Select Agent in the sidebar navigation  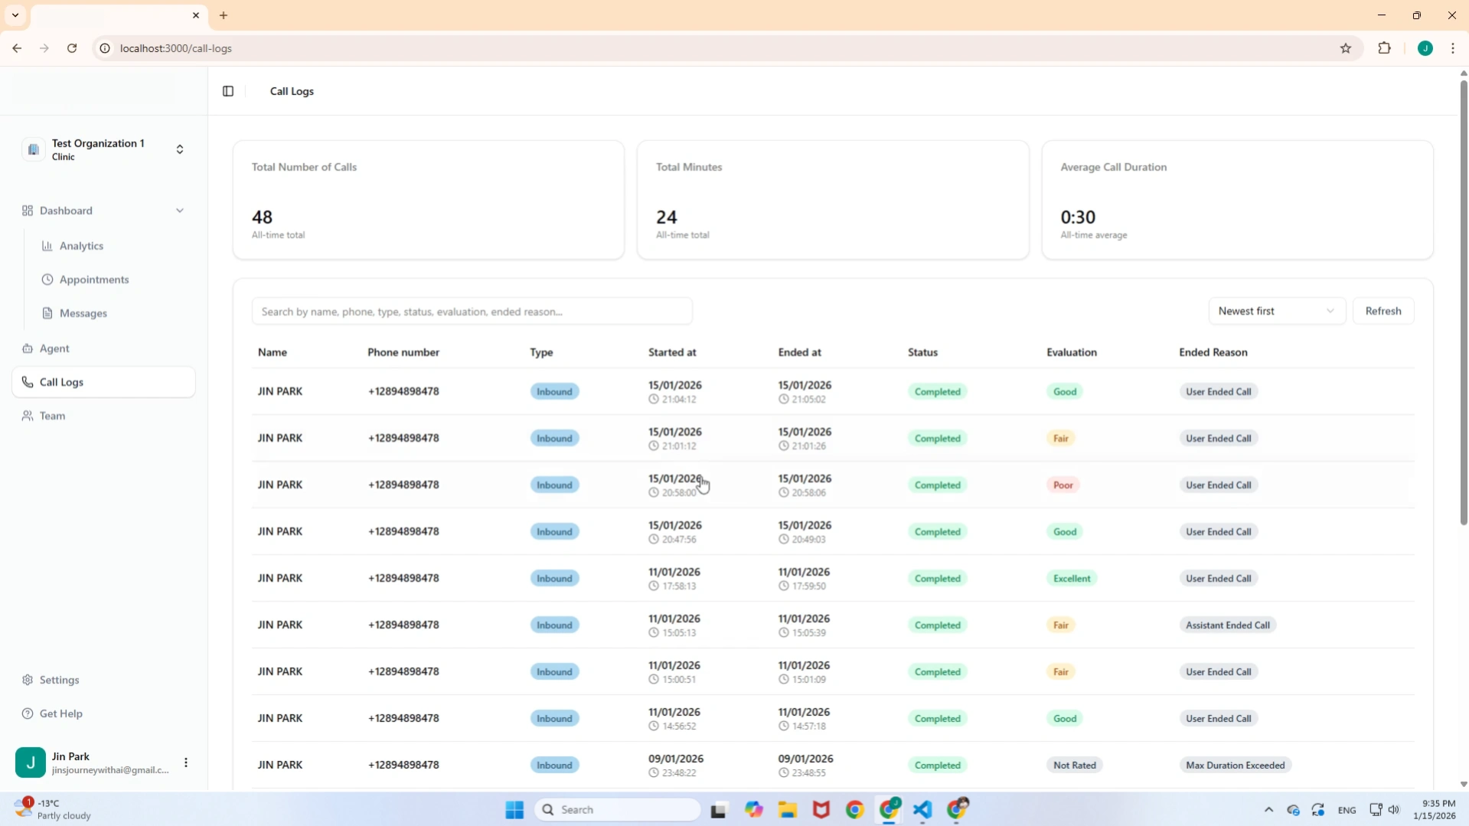point(54,348)
